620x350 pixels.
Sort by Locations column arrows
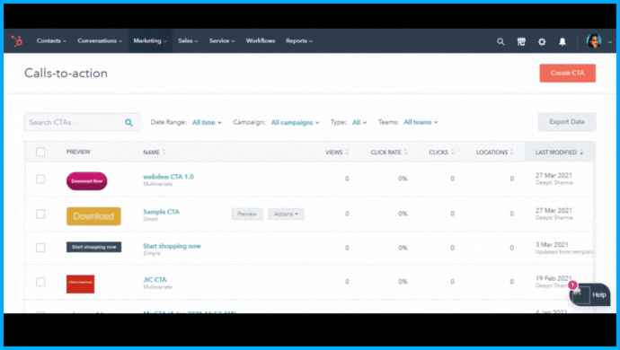tap(511, 152)
